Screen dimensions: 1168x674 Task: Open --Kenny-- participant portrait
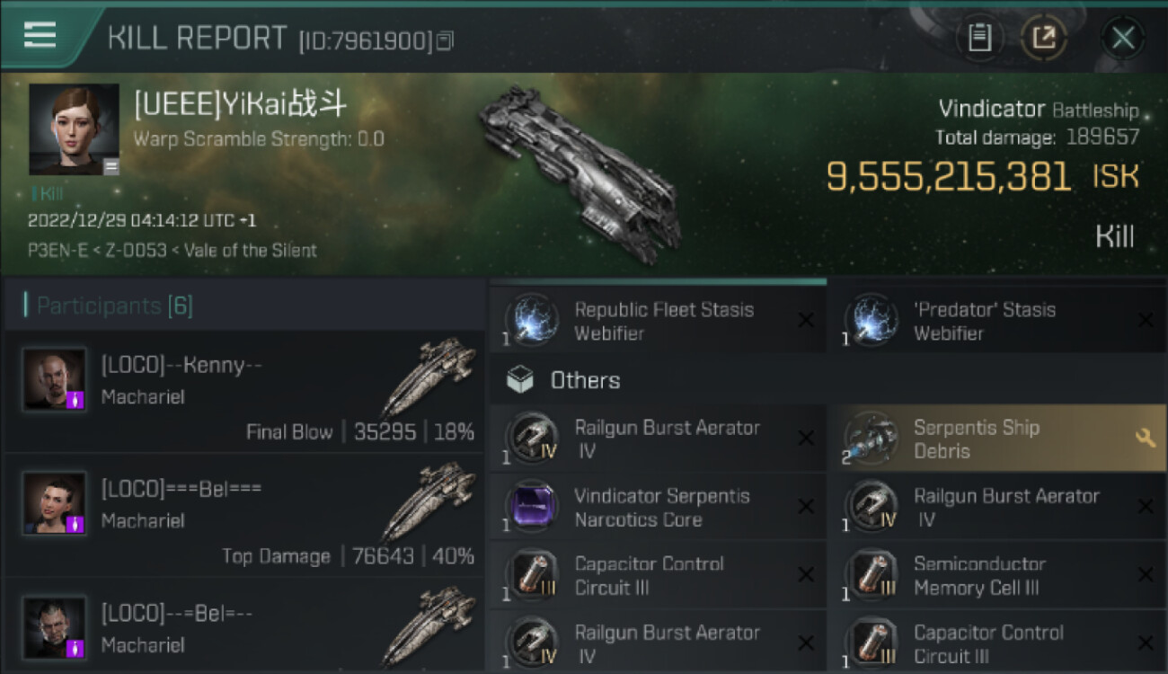coord(55,379)
